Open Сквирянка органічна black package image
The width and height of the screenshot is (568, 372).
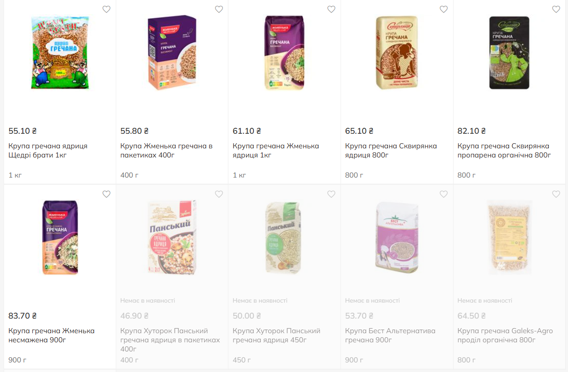point(509,52)
